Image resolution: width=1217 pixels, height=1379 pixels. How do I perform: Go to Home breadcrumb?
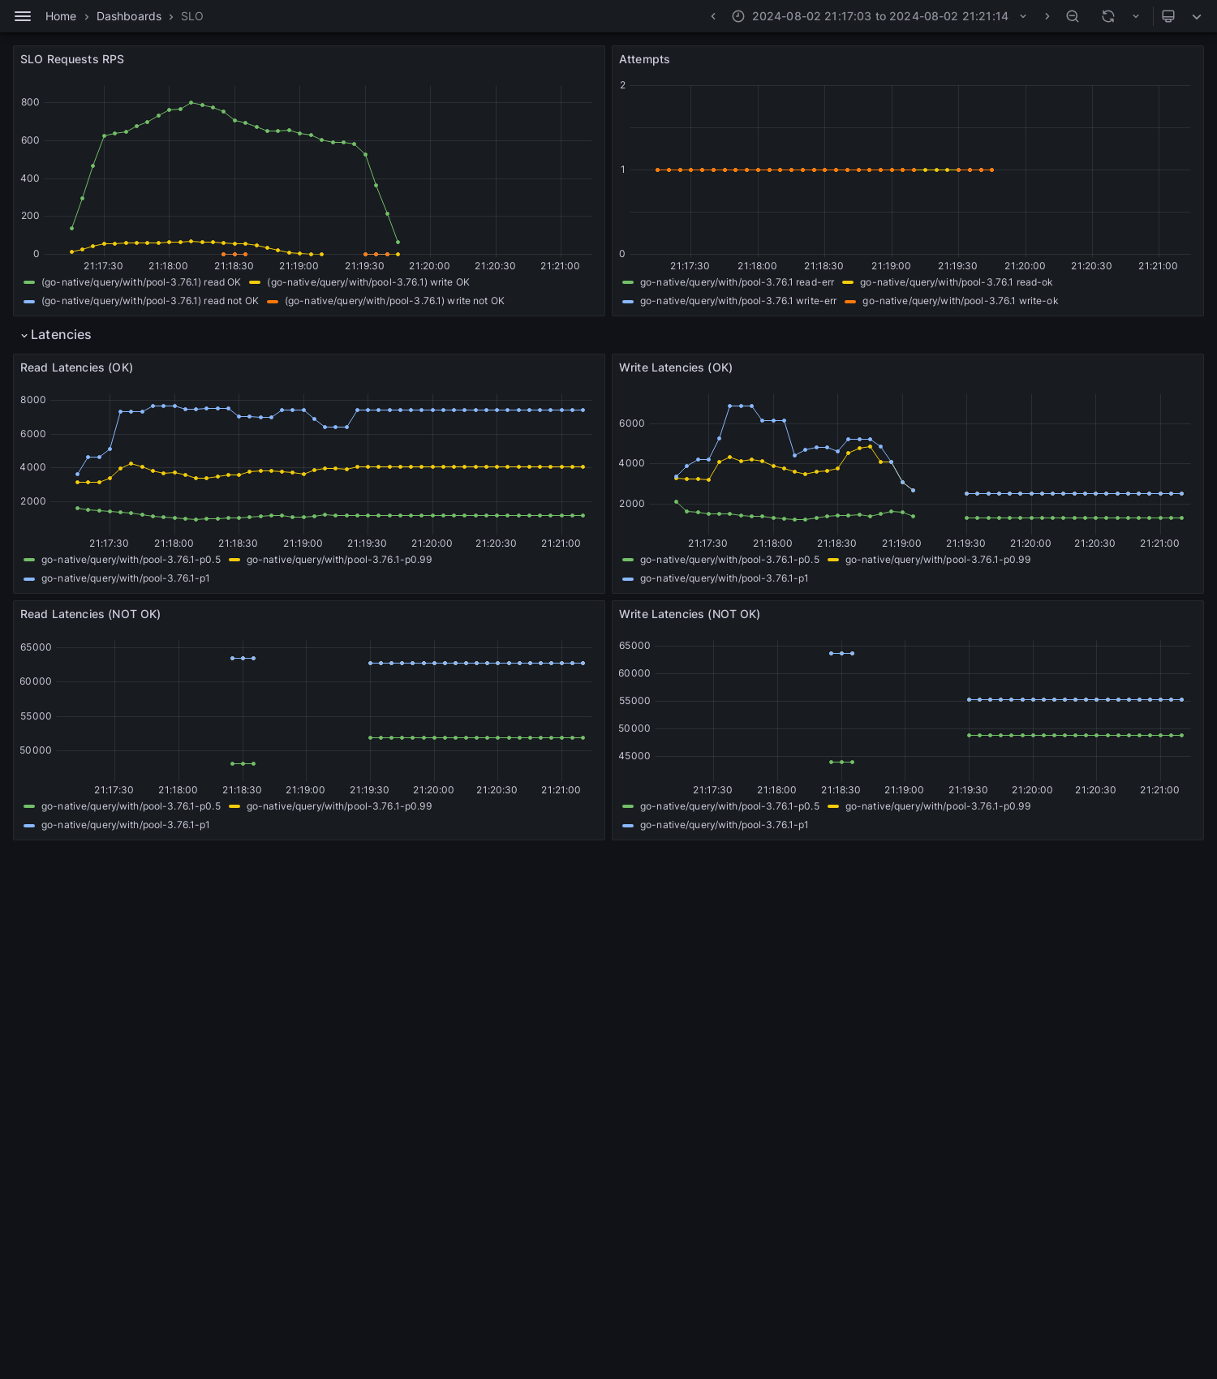pyautogui.click(x=61, y=16)
